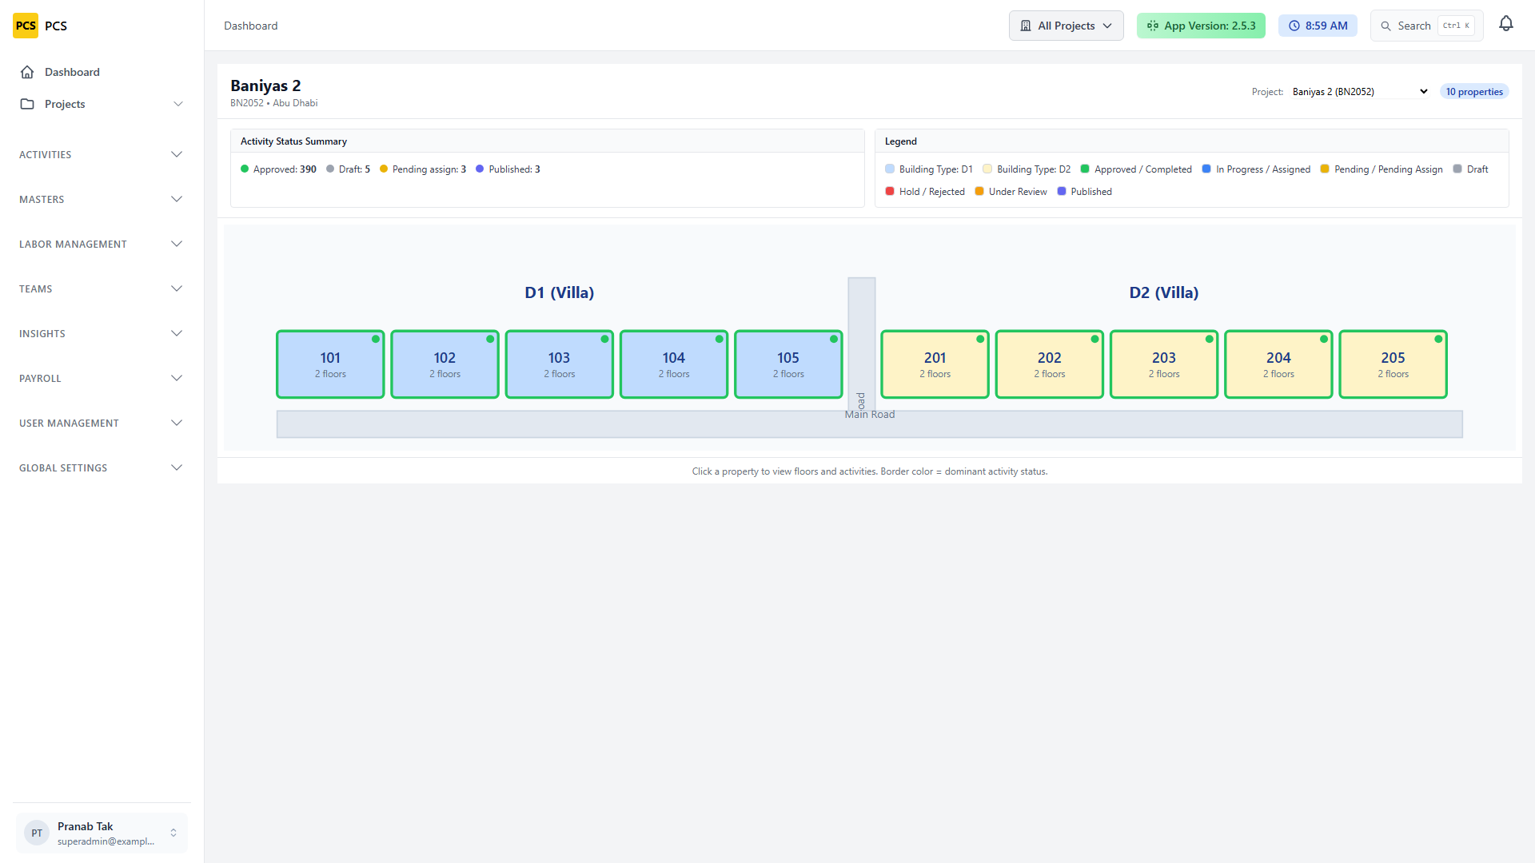Open villa 201 property card
Image resolution: width=1535 pixels, height=863 pixels.
pos(935,364)
